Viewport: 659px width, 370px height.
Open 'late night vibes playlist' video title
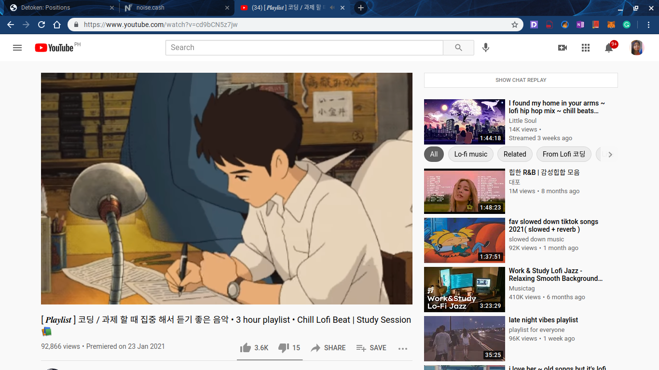coord(543,320)
